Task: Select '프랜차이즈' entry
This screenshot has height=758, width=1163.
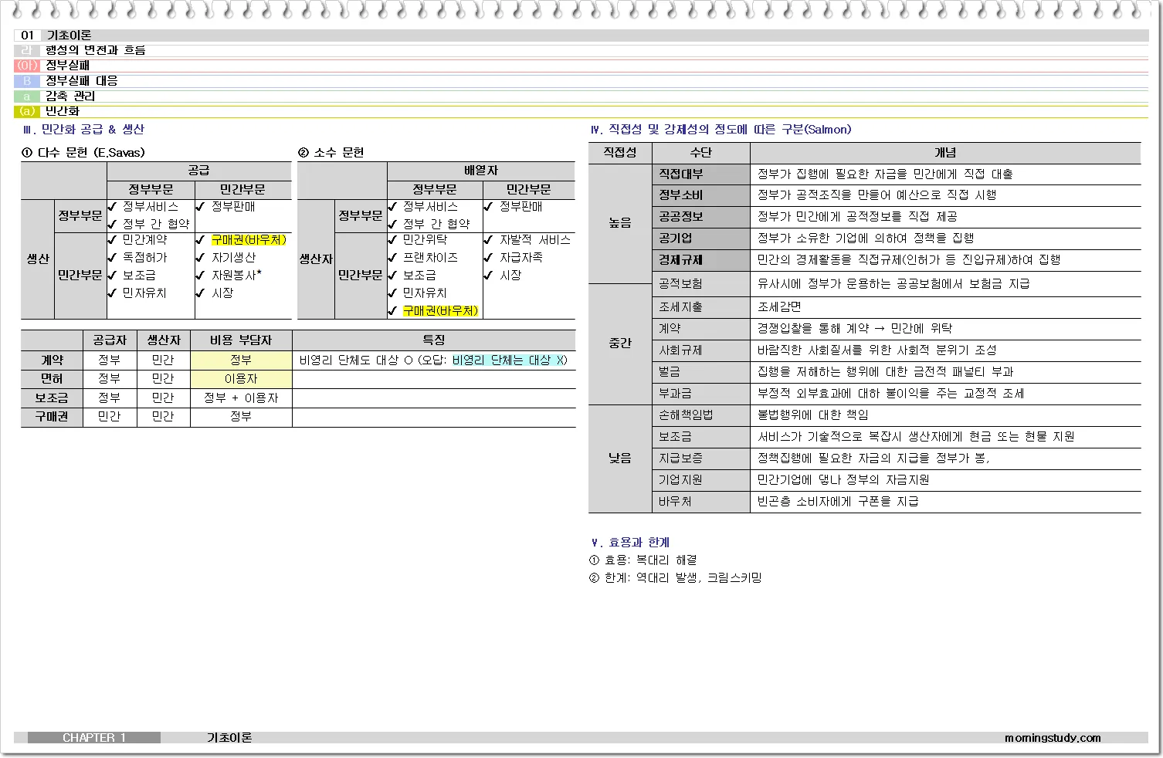Action: coord(430,258)
